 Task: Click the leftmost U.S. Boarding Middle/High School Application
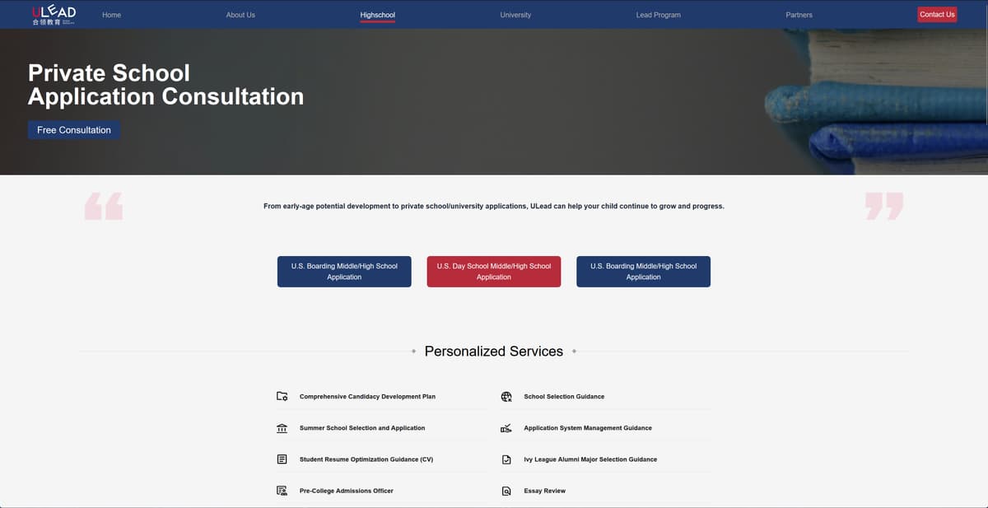tap(344, 271)
